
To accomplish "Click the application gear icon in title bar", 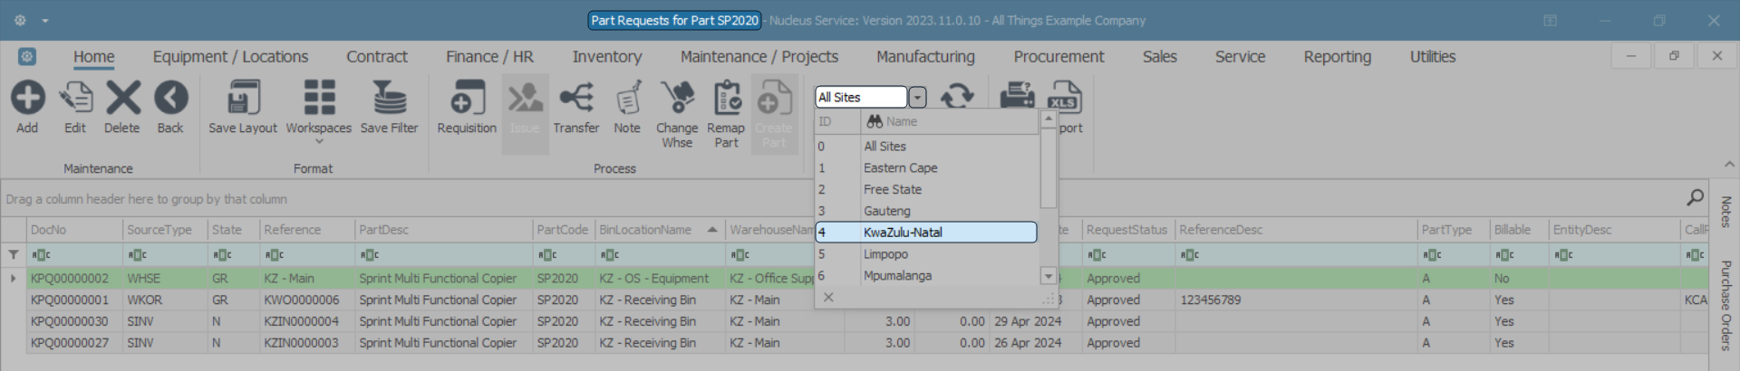I will coord(20,20).
